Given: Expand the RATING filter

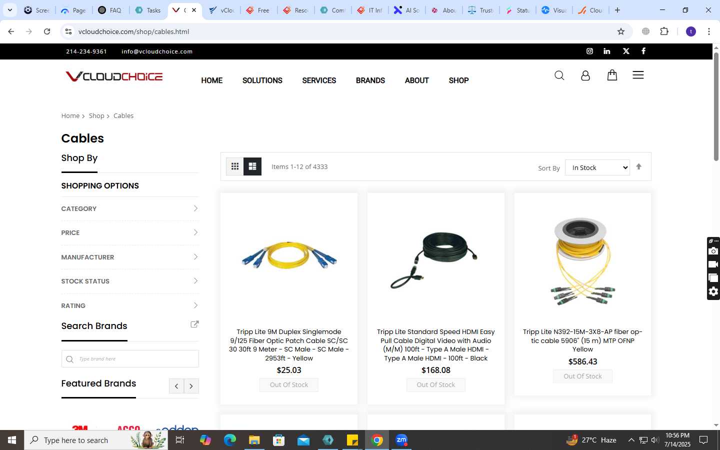Looking at the screenshot, I should pyautogui.click(x=130, y=305).
